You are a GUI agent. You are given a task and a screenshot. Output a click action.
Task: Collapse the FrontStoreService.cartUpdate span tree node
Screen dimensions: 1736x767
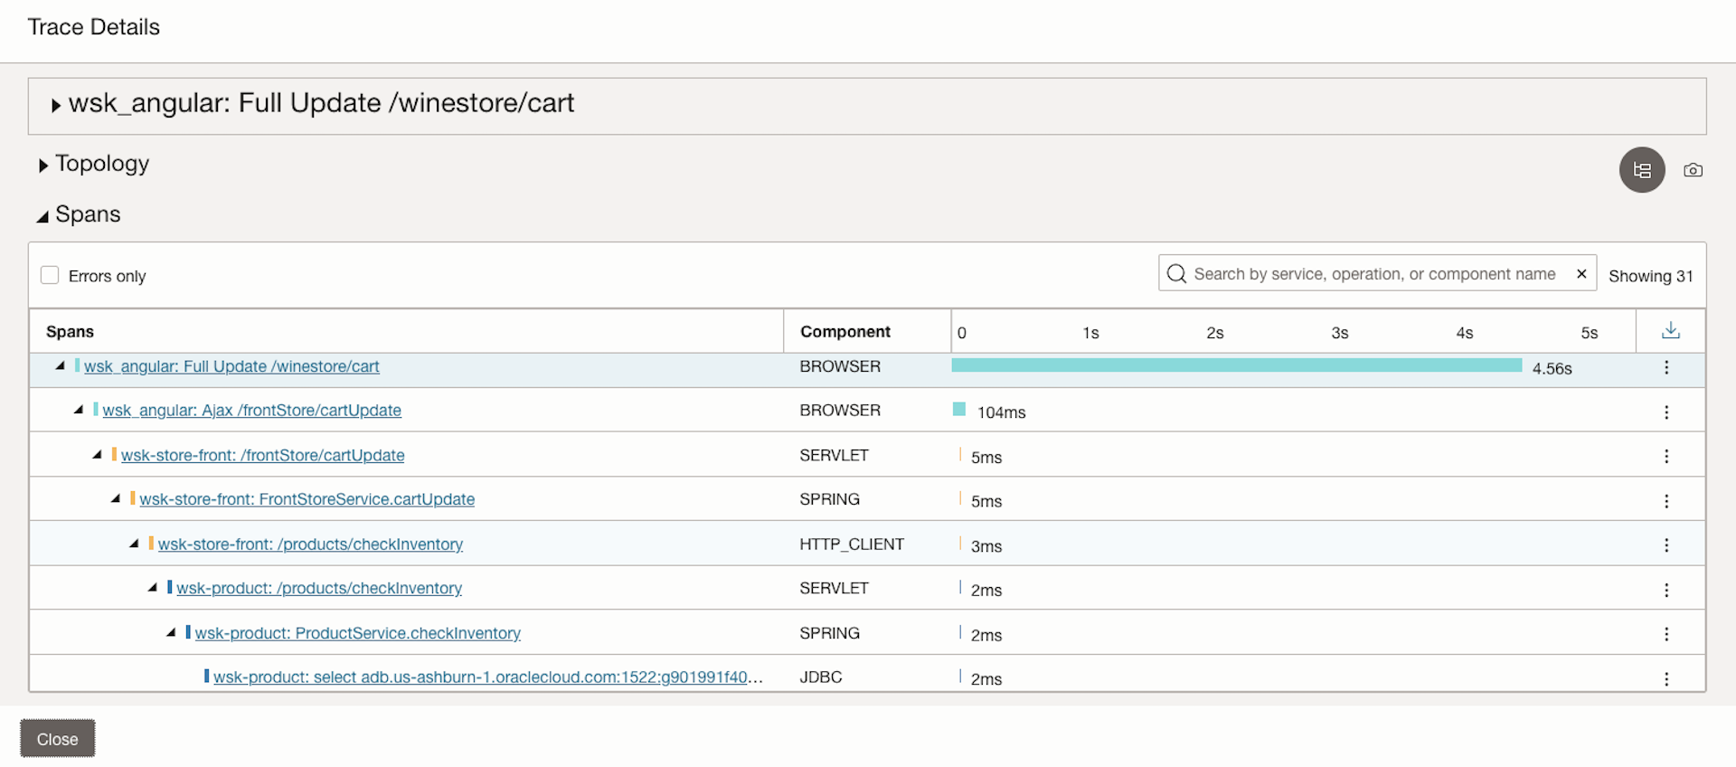click(116, 498)
